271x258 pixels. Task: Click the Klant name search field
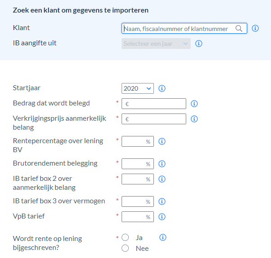click(x=184, y=28)
